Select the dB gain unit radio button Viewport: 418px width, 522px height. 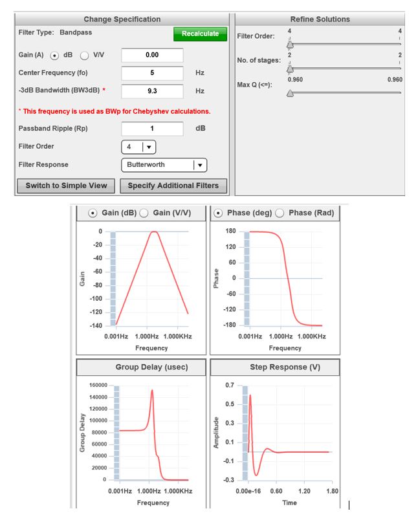click(54, 56)
